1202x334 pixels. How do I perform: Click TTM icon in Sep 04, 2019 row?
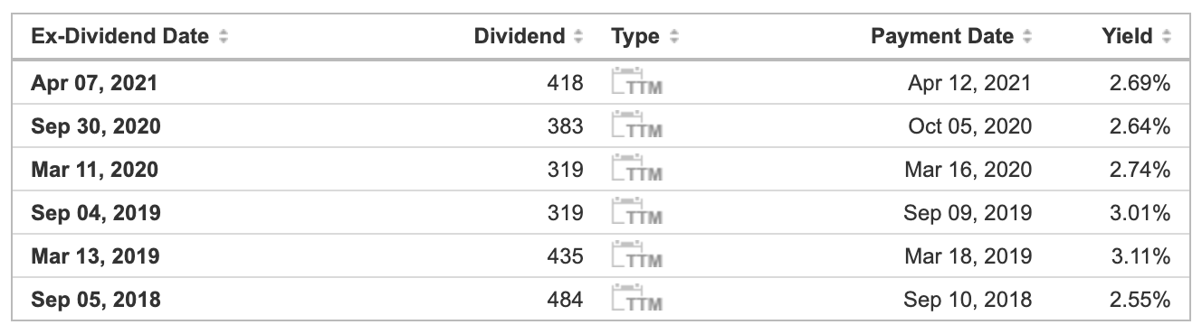tap(637, 212)
